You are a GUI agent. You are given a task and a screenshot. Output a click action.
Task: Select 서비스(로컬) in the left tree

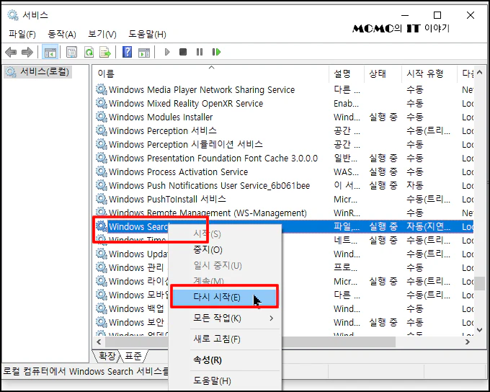(38, 72)
